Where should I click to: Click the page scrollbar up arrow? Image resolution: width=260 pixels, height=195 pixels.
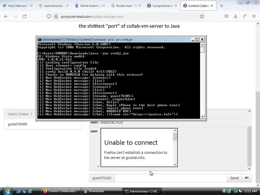pos(258,24)
